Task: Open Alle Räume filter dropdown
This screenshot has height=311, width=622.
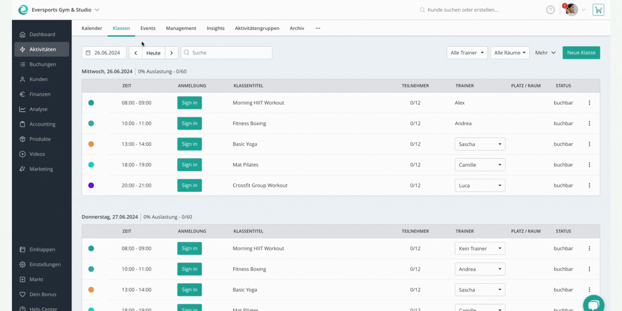Action: 510,53
